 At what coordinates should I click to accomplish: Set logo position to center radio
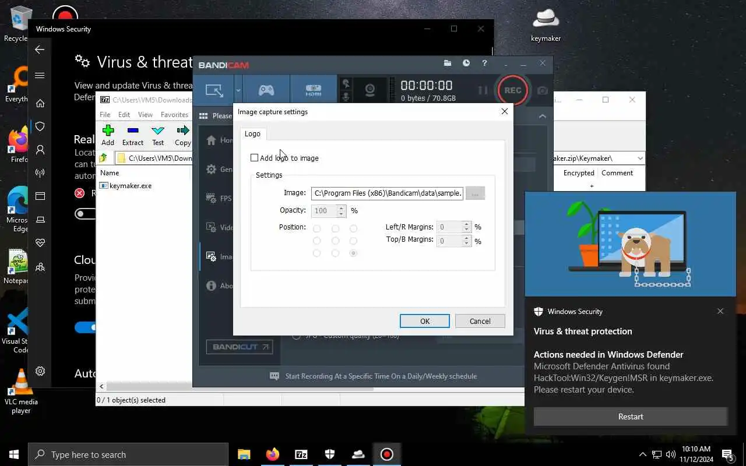click(335, 241)
